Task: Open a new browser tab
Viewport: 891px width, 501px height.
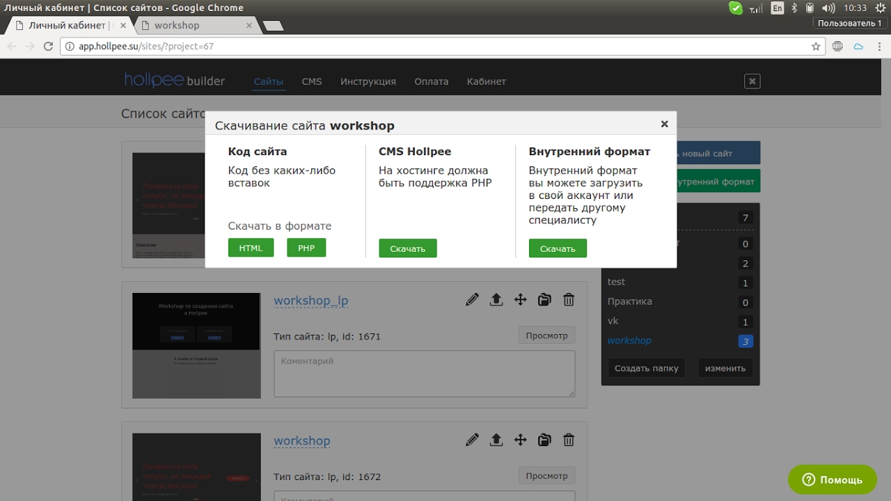Action: pos(273,26)
